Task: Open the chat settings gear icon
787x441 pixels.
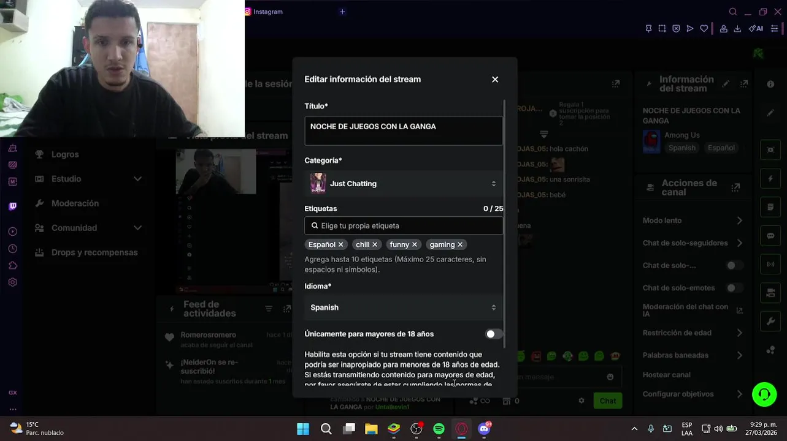Action: tap(582, 401)
